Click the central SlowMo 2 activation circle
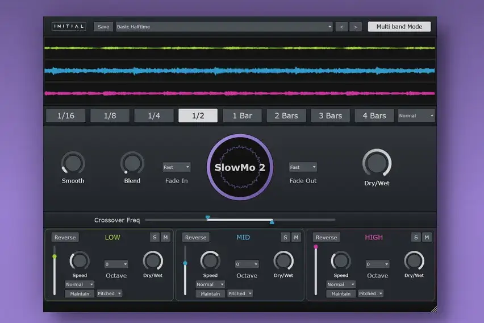The image size is (484, 323). (x=240, y=167)
